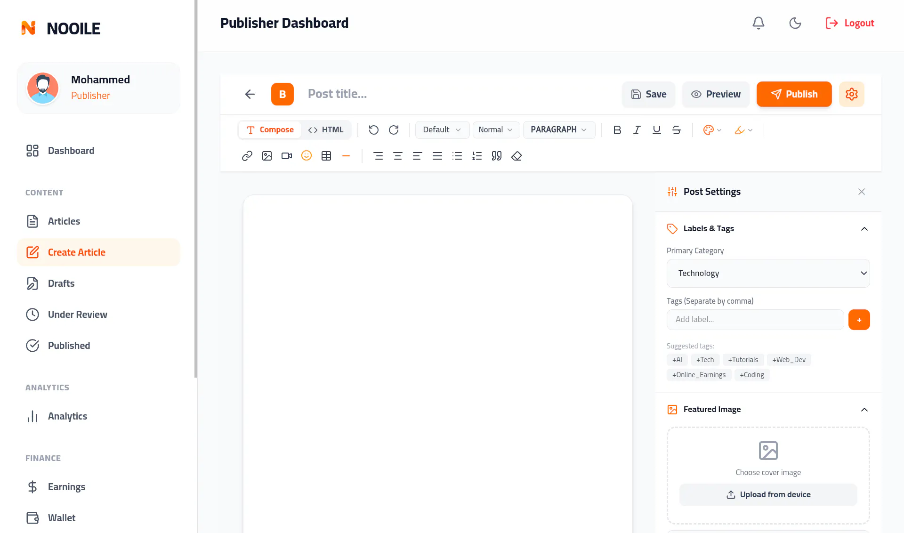Align text to the right
This screenshot has height=533, width=904.
[x=378, y=156]
